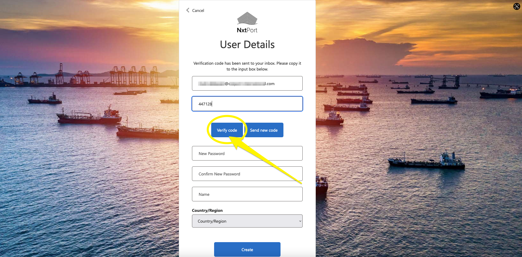
Task: Expand Country/Region using its small arrow
Action: tap(300, 221)
